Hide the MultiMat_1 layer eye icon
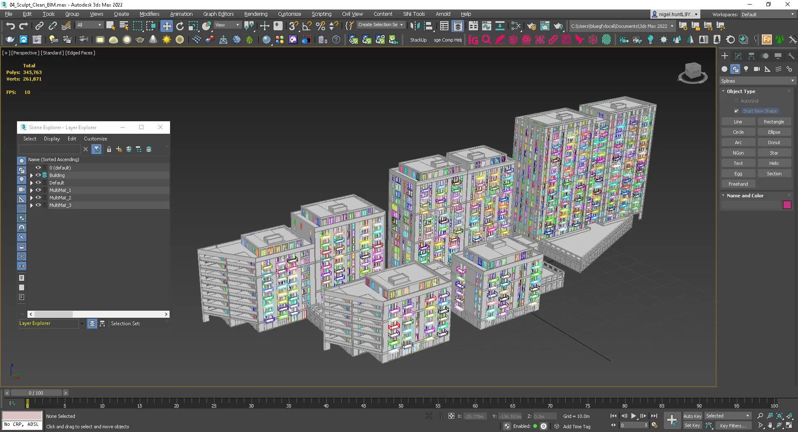The height and width of the screenshot is (432, 798). click(38, 190)
